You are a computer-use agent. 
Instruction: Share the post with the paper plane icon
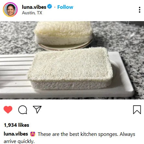tap(37, 110)
